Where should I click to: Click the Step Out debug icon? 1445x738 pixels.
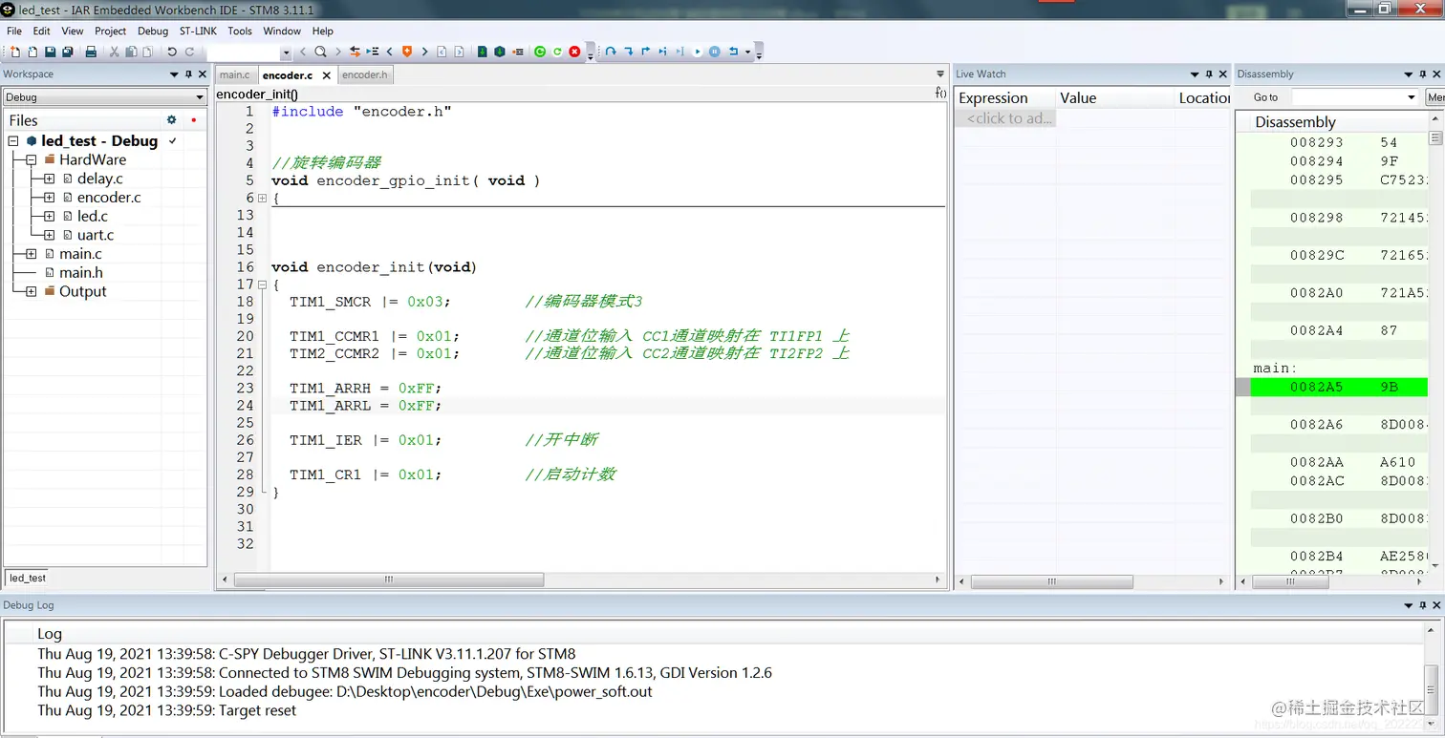(646, 52)
